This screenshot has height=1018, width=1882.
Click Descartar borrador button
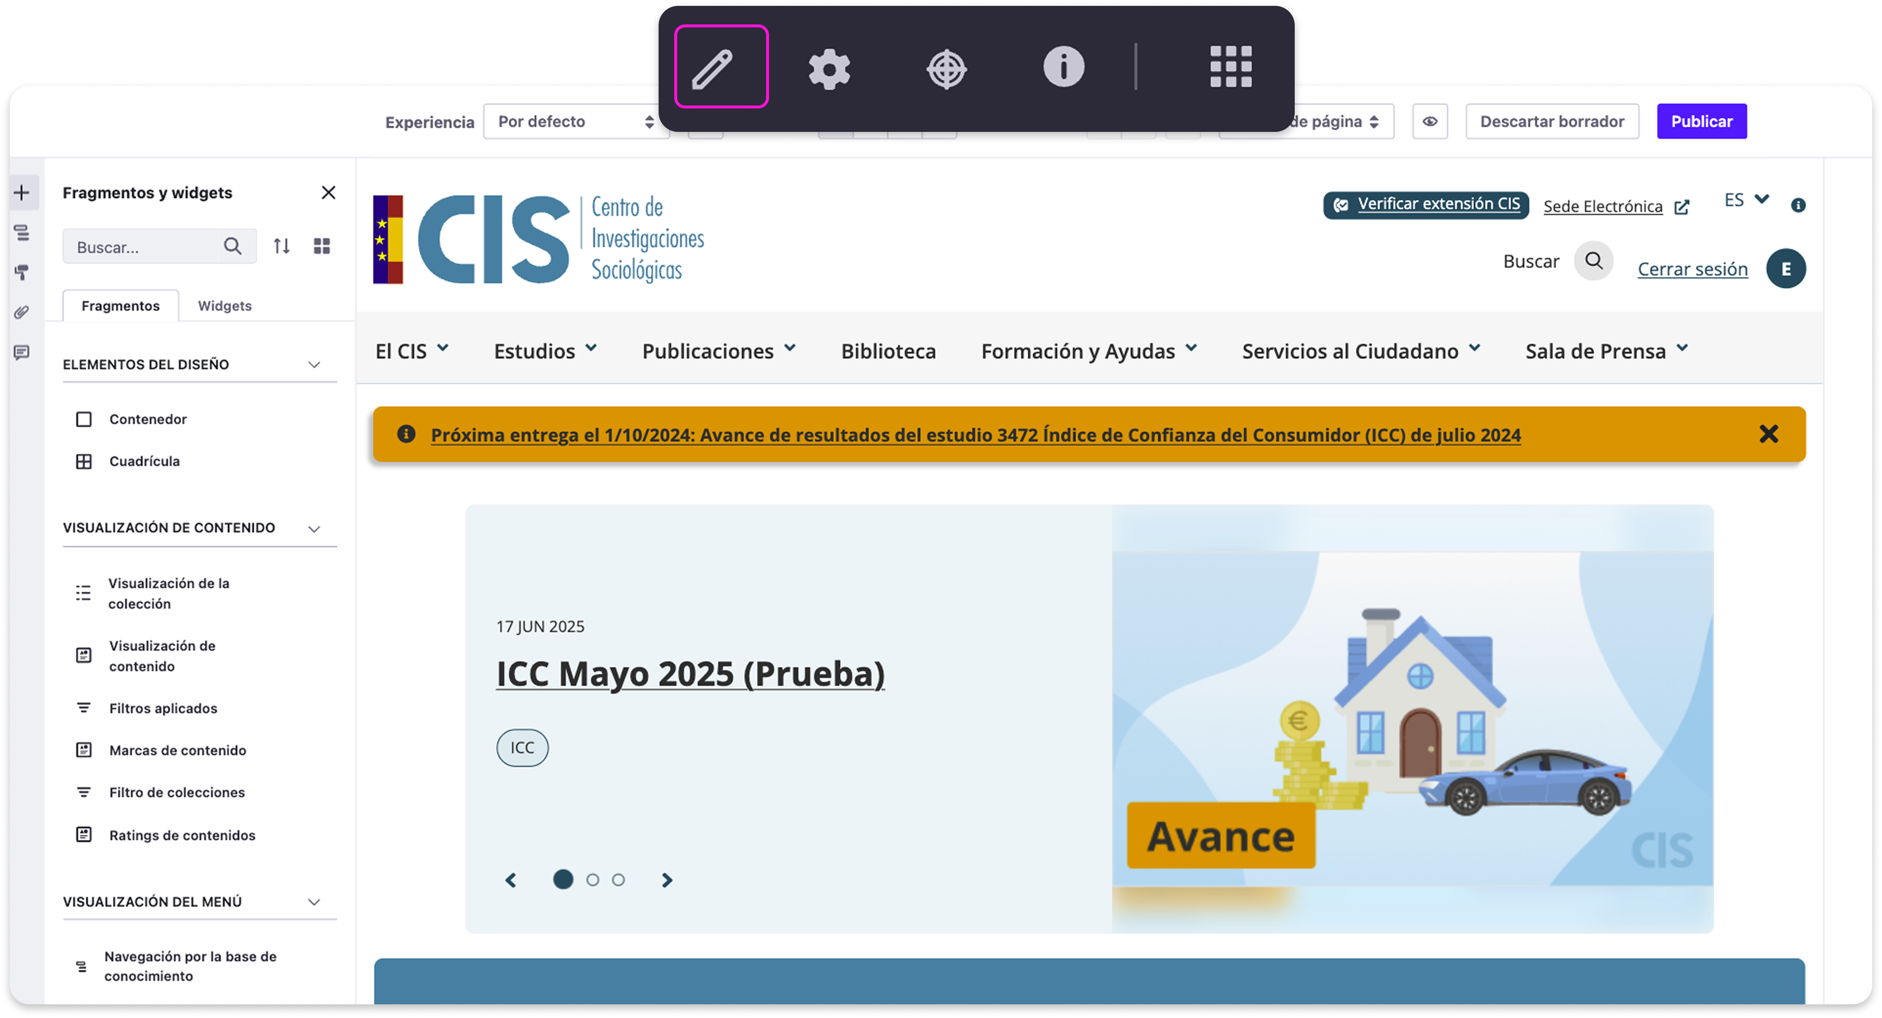(1552, 121)
